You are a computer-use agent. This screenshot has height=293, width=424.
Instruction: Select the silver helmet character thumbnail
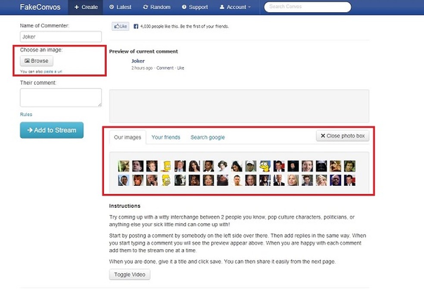(x=180, y=180)
